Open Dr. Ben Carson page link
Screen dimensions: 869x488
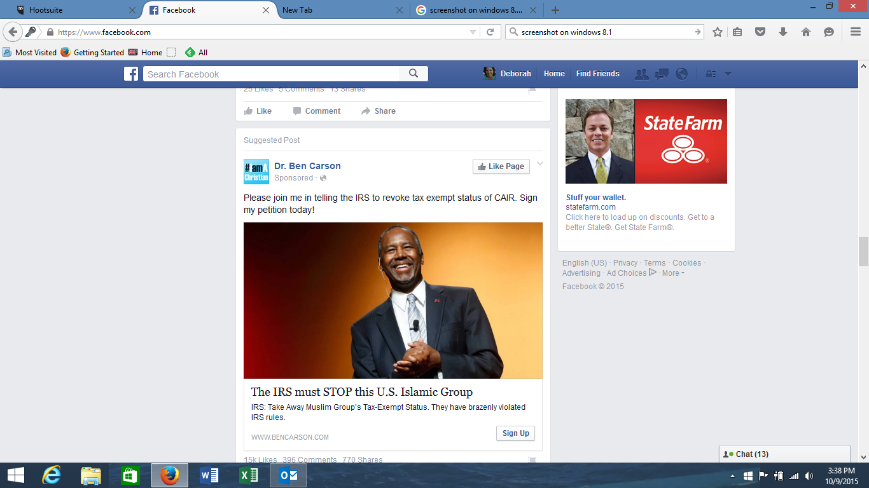(307, 166)
